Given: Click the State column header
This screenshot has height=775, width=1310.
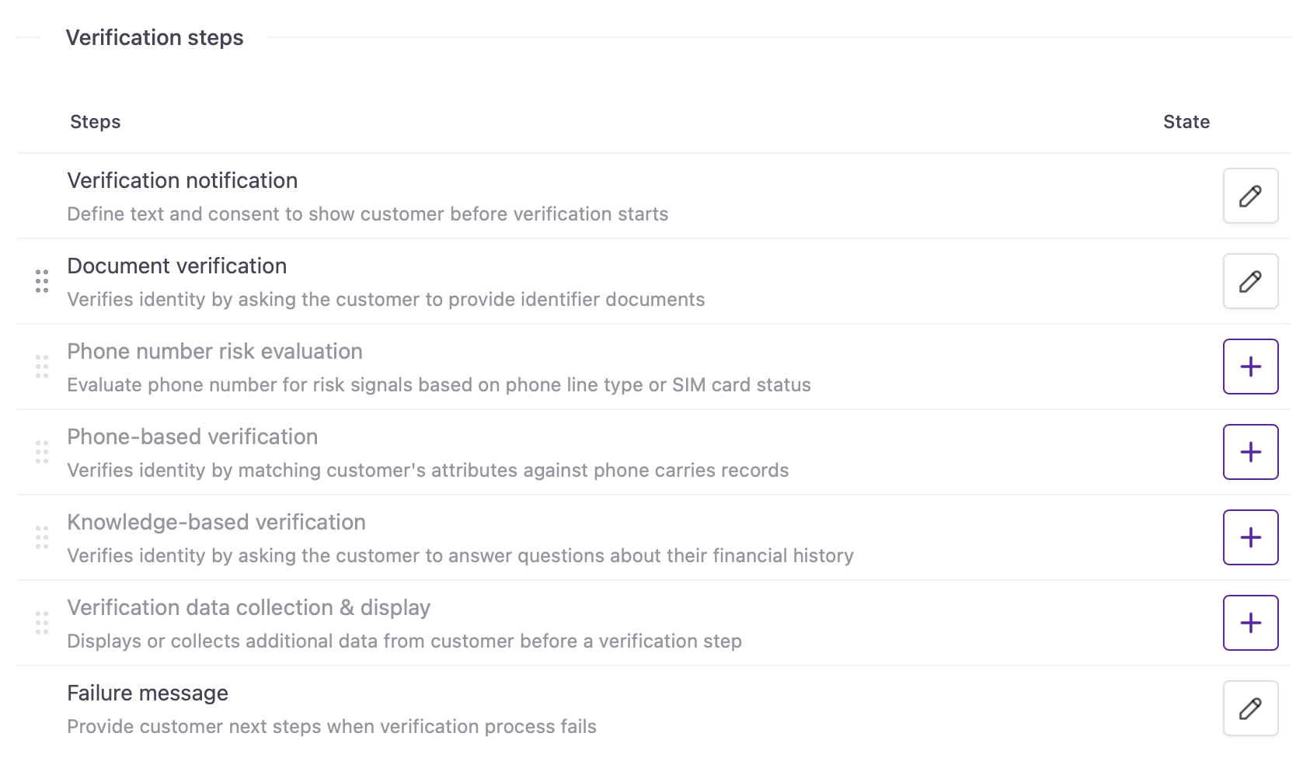Looking at the screenshot, I should point(1186,122).
